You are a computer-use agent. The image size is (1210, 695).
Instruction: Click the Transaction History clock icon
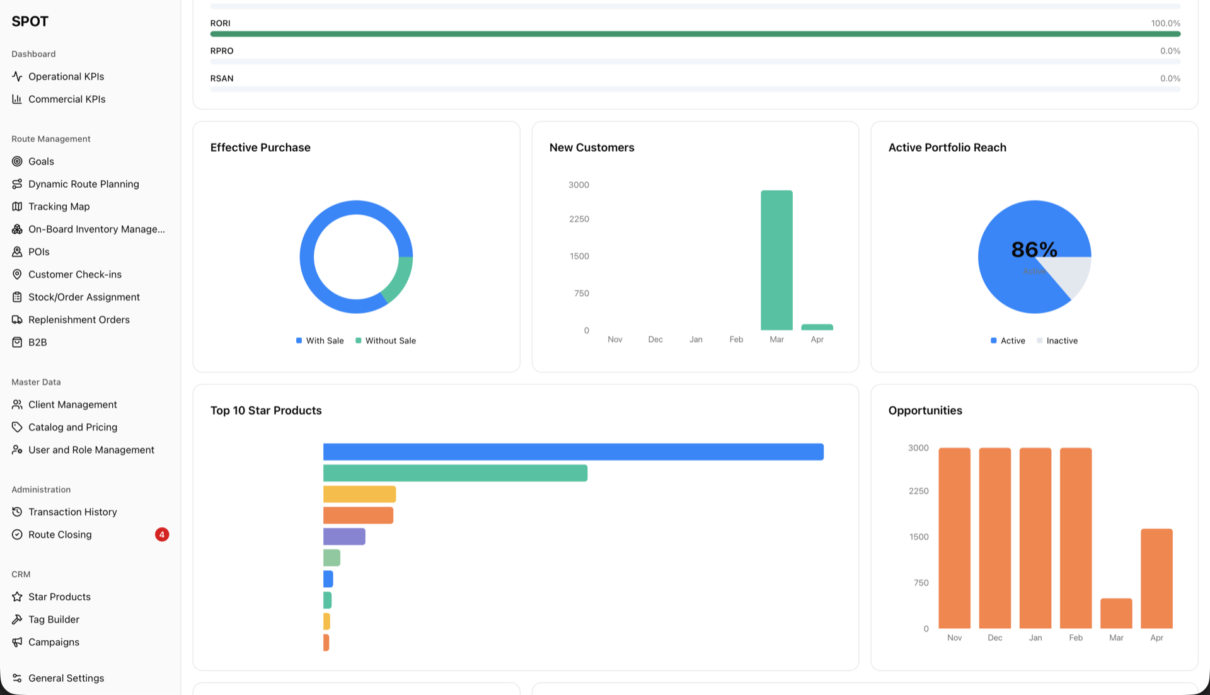[17, 512]
